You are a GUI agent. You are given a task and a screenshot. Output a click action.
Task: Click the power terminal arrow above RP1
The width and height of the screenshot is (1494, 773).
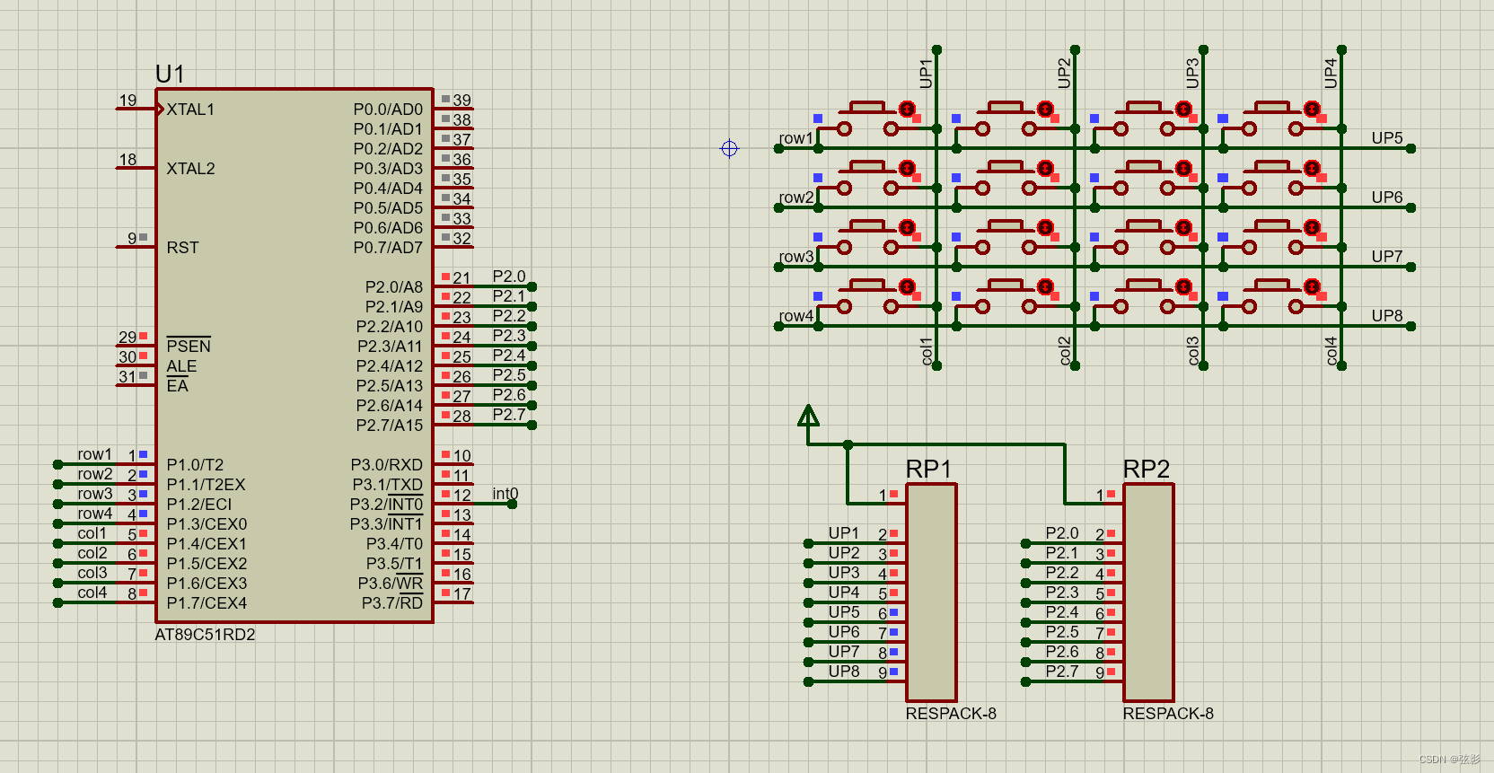point(808,415)
